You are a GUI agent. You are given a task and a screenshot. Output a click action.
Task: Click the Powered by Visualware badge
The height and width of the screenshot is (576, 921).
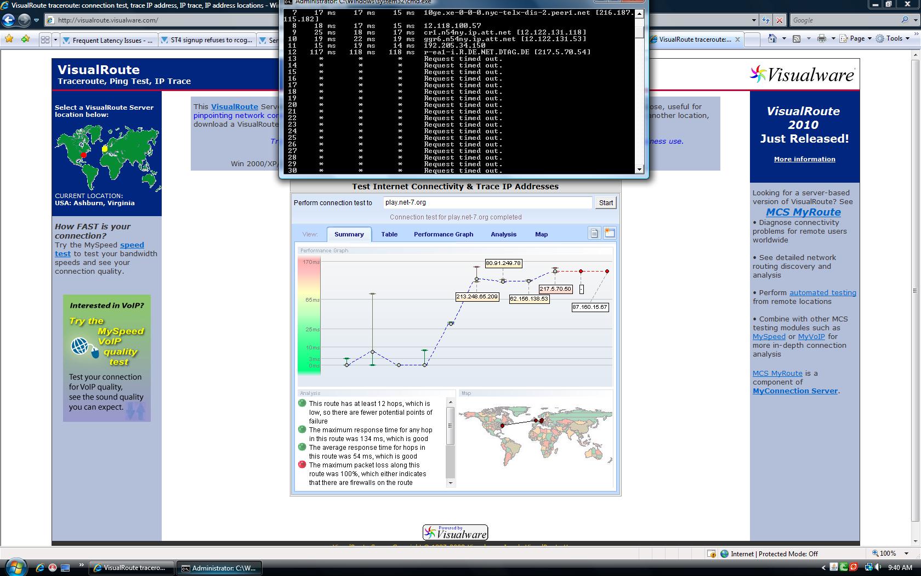[455, 532]
